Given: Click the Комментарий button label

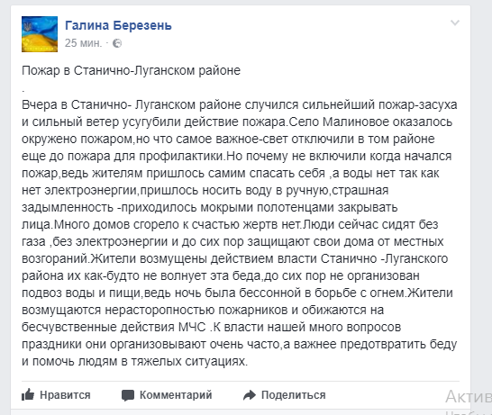Looking at the screenshot, I should point(176,395).
